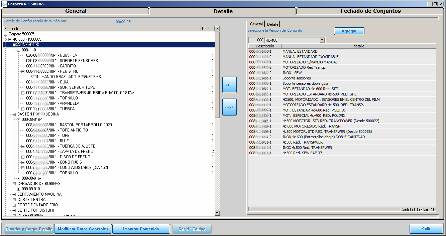The width and height of the screenshot is (446, 236).
Task: Select the inner Detalle sub-tab
Action: tap(272, 24)
